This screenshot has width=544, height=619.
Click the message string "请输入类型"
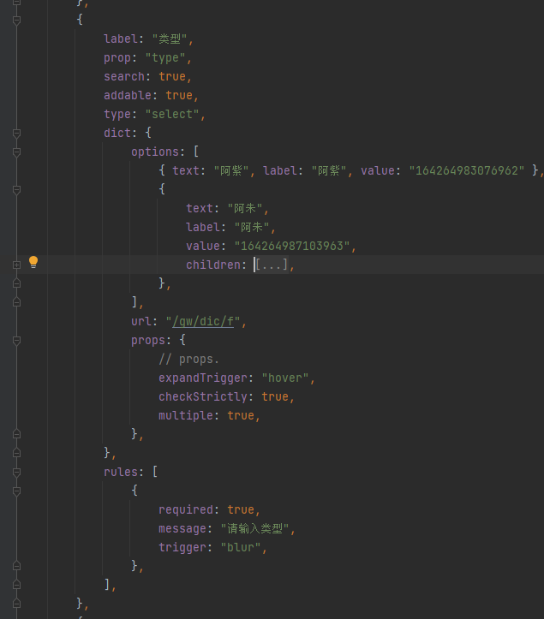click(254, 528)
